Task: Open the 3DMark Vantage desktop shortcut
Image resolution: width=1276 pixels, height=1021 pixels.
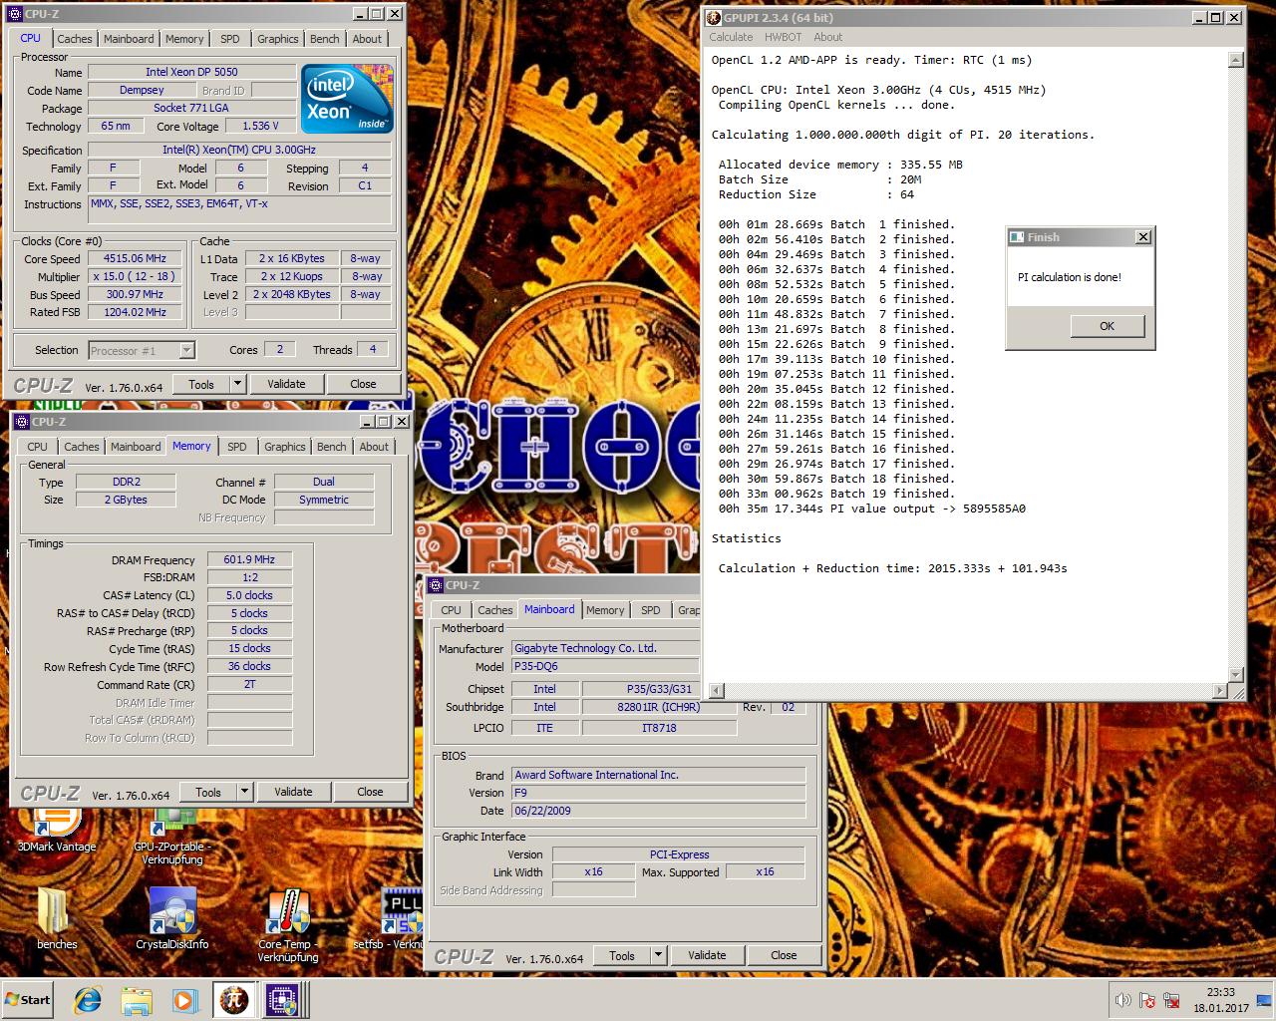Action: click(x=57, y=828)
